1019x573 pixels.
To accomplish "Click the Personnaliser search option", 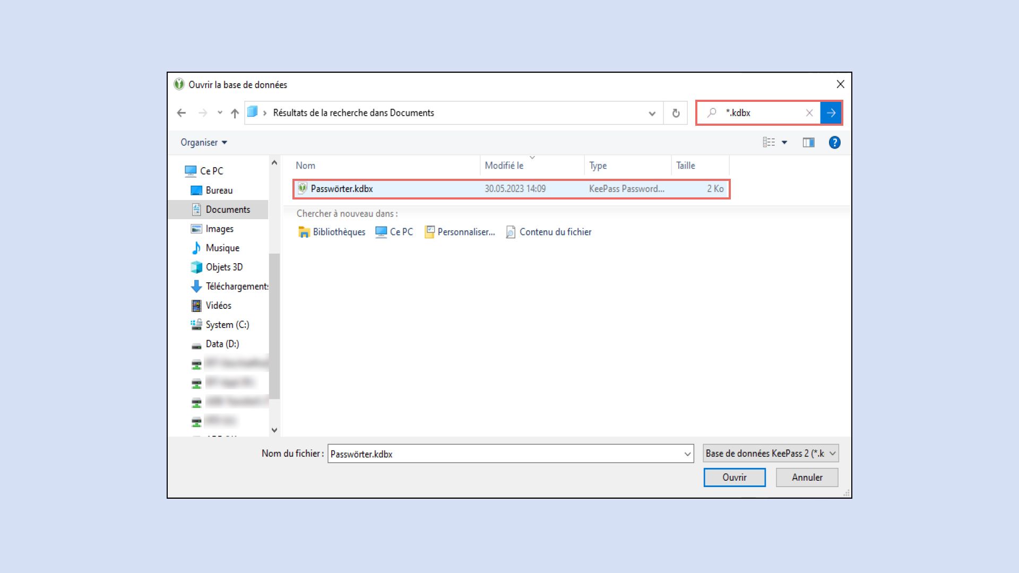I will coord(465,232).
